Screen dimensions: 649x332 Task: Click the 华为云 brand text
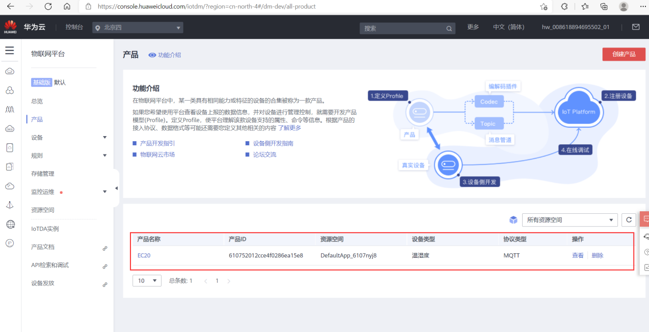(x=34, y=27)
